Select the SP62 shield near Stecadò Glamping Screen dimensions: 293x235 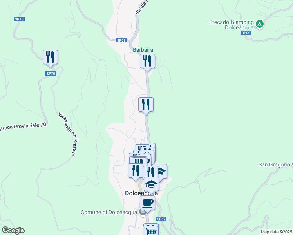[246, 33]
